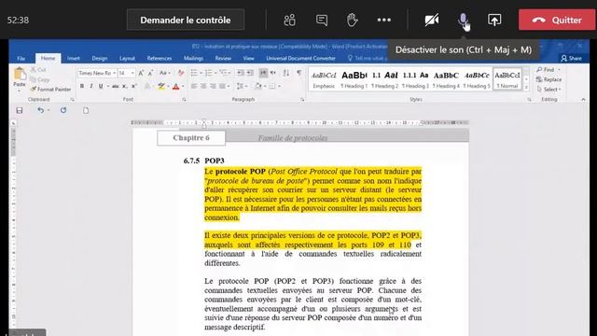Click the Bullets list icon
This screenshot has width=597, height=336.
194,73
